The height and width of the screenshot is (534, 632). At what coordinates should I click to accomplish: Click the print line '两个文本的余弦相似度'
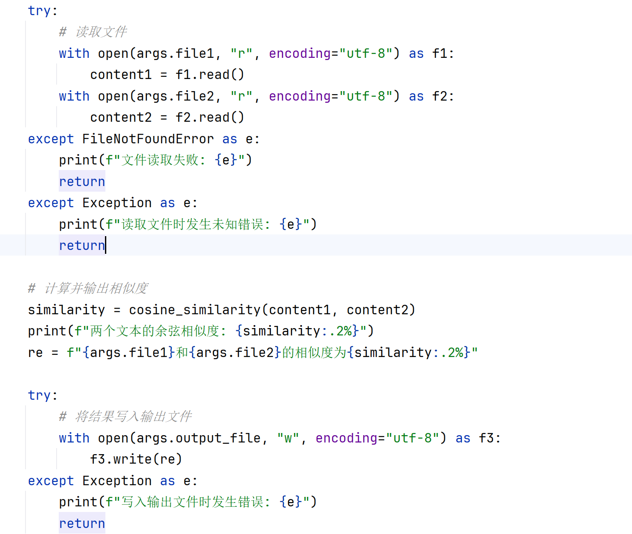click(201, 331)
